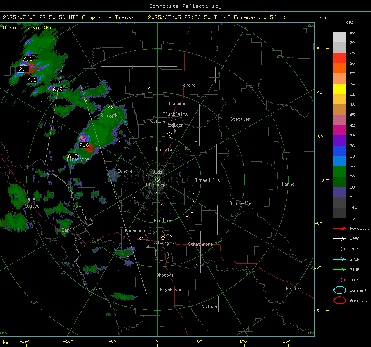The image size is (371, 347).
Task: Click the white asterisk marker east of Innisfail
Action: tap(196, 142)
